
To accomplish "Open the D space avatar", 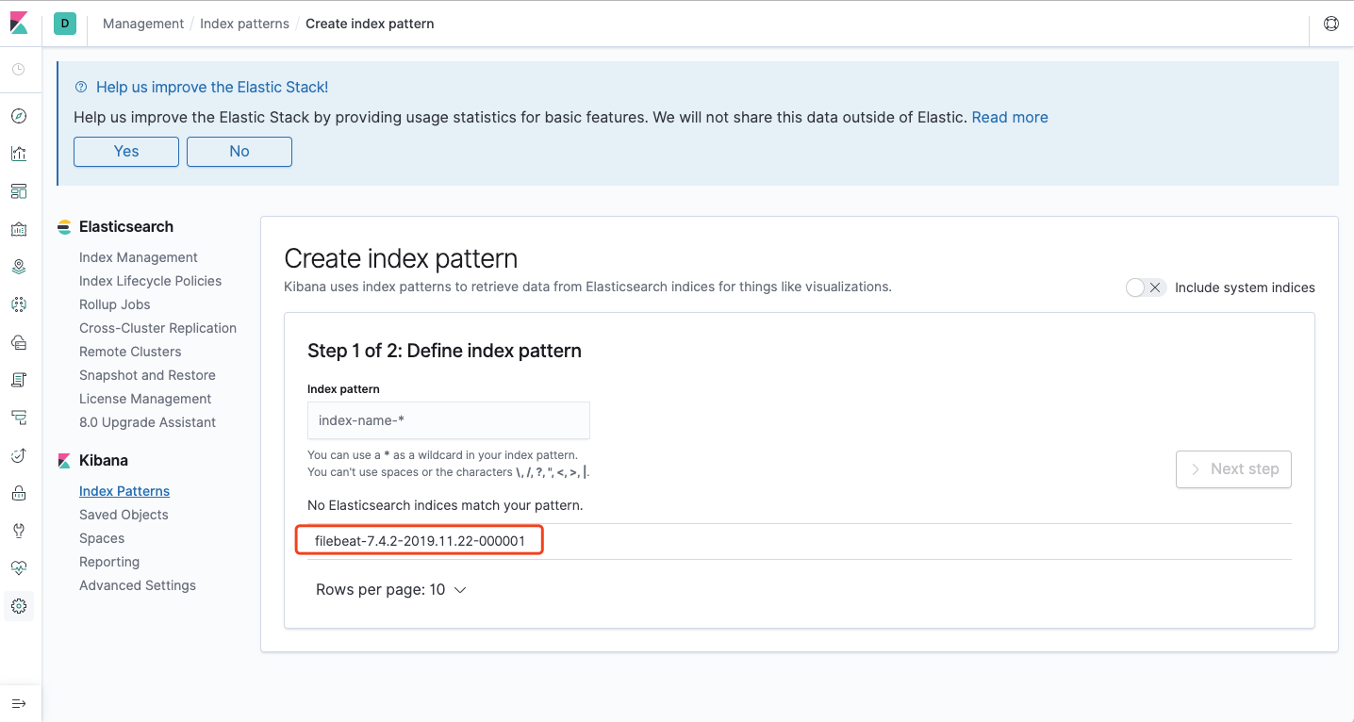I will point(65,24).
